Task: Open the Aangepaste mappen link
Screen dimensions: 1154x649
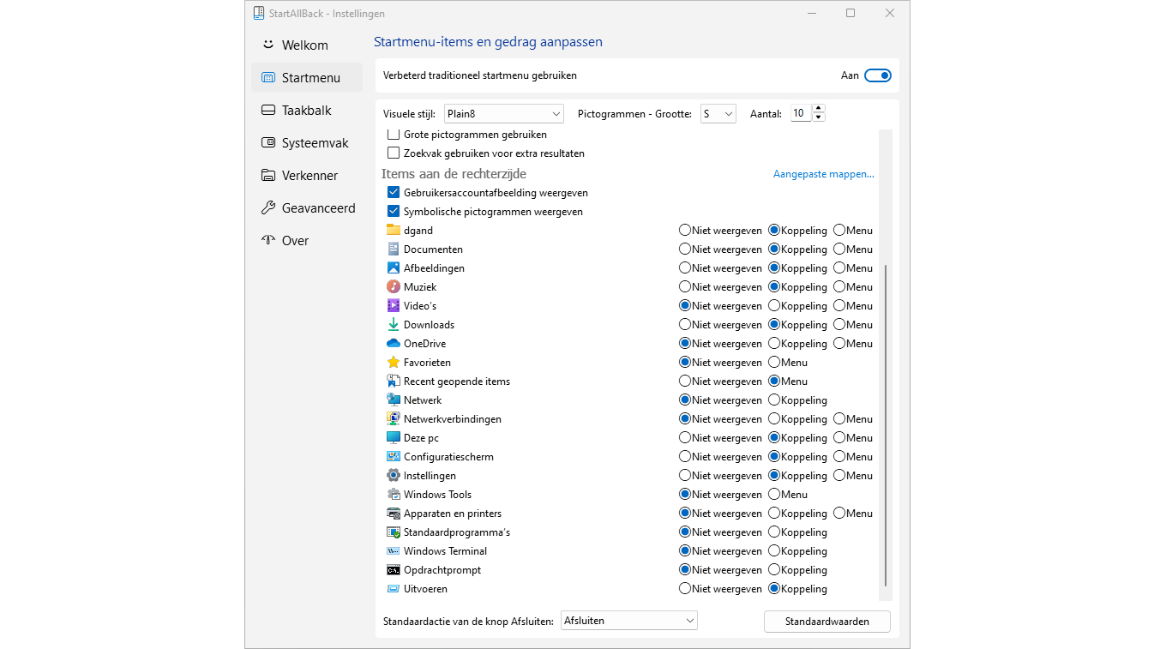Action: pos(823,174)
